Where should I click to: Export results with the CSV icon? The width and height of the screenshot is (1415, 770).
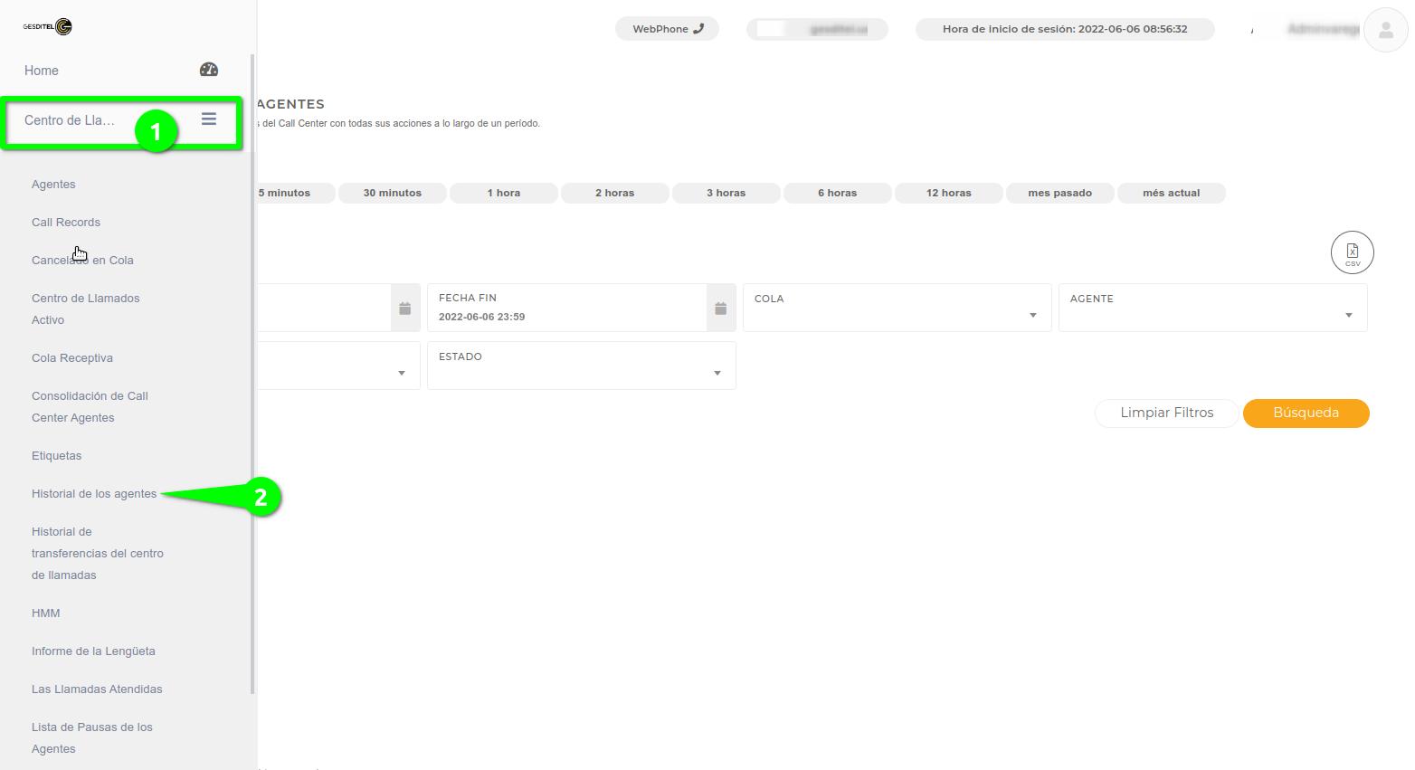(x=1352, y=252)
